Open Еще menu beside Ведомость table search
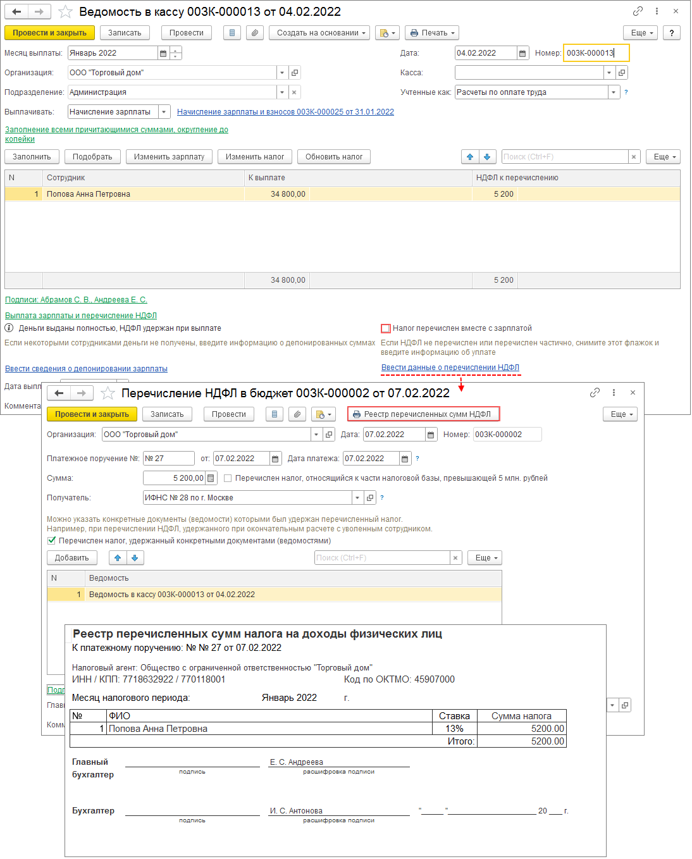The height and width of the screenshot is (859, 692). click(664, 157)
